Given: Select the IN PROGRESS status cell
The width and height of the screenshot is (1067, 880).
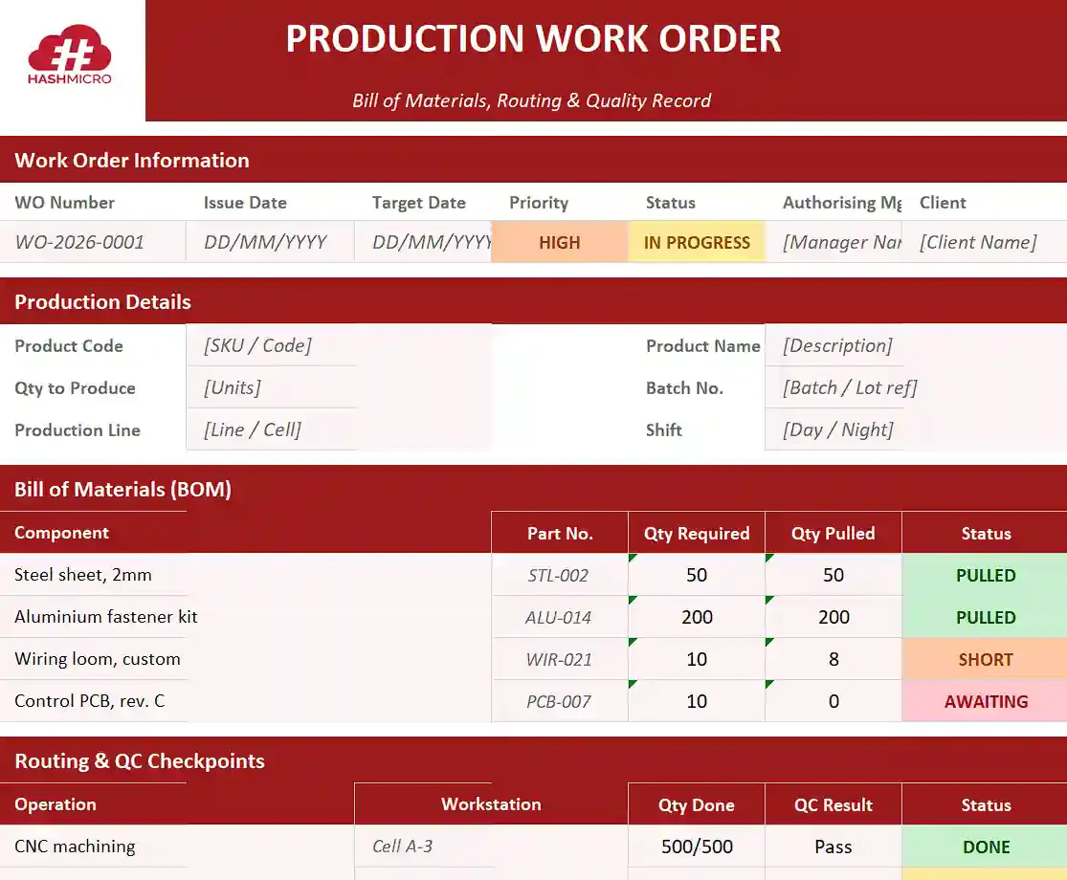Looking at the screenshot, I should 697,242.
